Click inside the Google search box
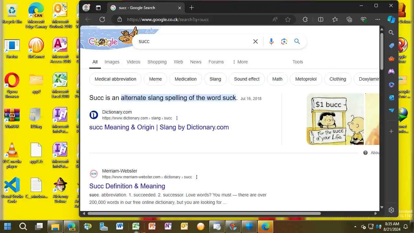This screenshot has width=414, height=233. (x=194, y=41)
